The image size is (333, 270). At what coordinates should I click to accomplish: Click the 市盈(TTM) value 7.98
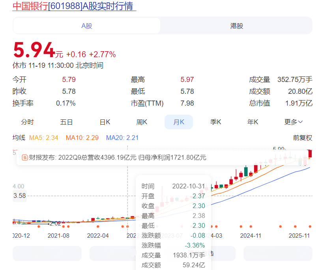coord(187,103)
